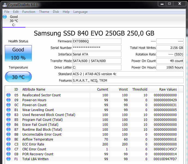Open the Function menu
Viewport: 188px width, 164px height.
[29, 12]
